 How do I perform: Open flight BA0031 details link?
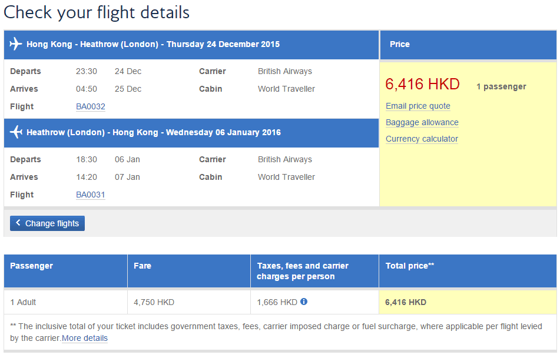point(91,195)
